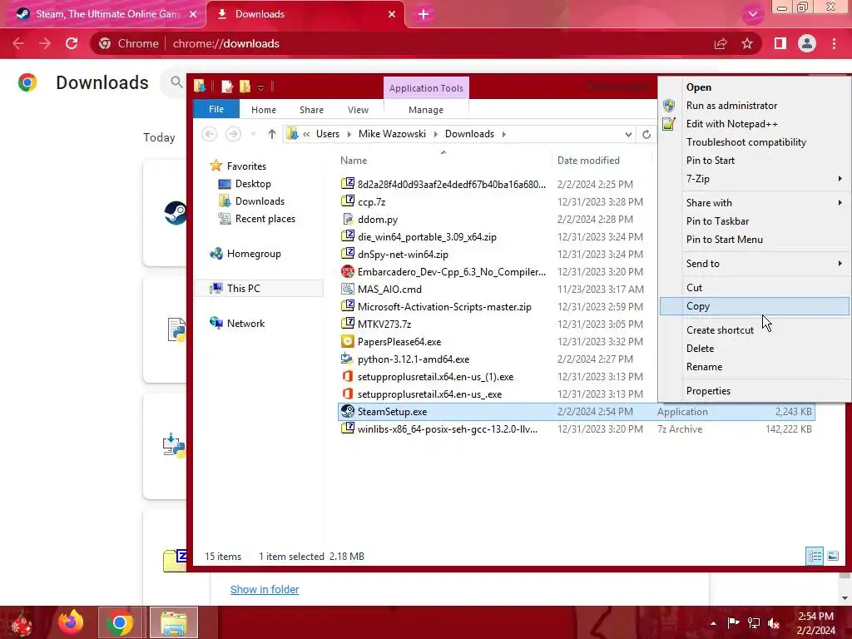Open new tab with plus button
The width and height of the screenshot is (852, 639).
click(424, 14)
